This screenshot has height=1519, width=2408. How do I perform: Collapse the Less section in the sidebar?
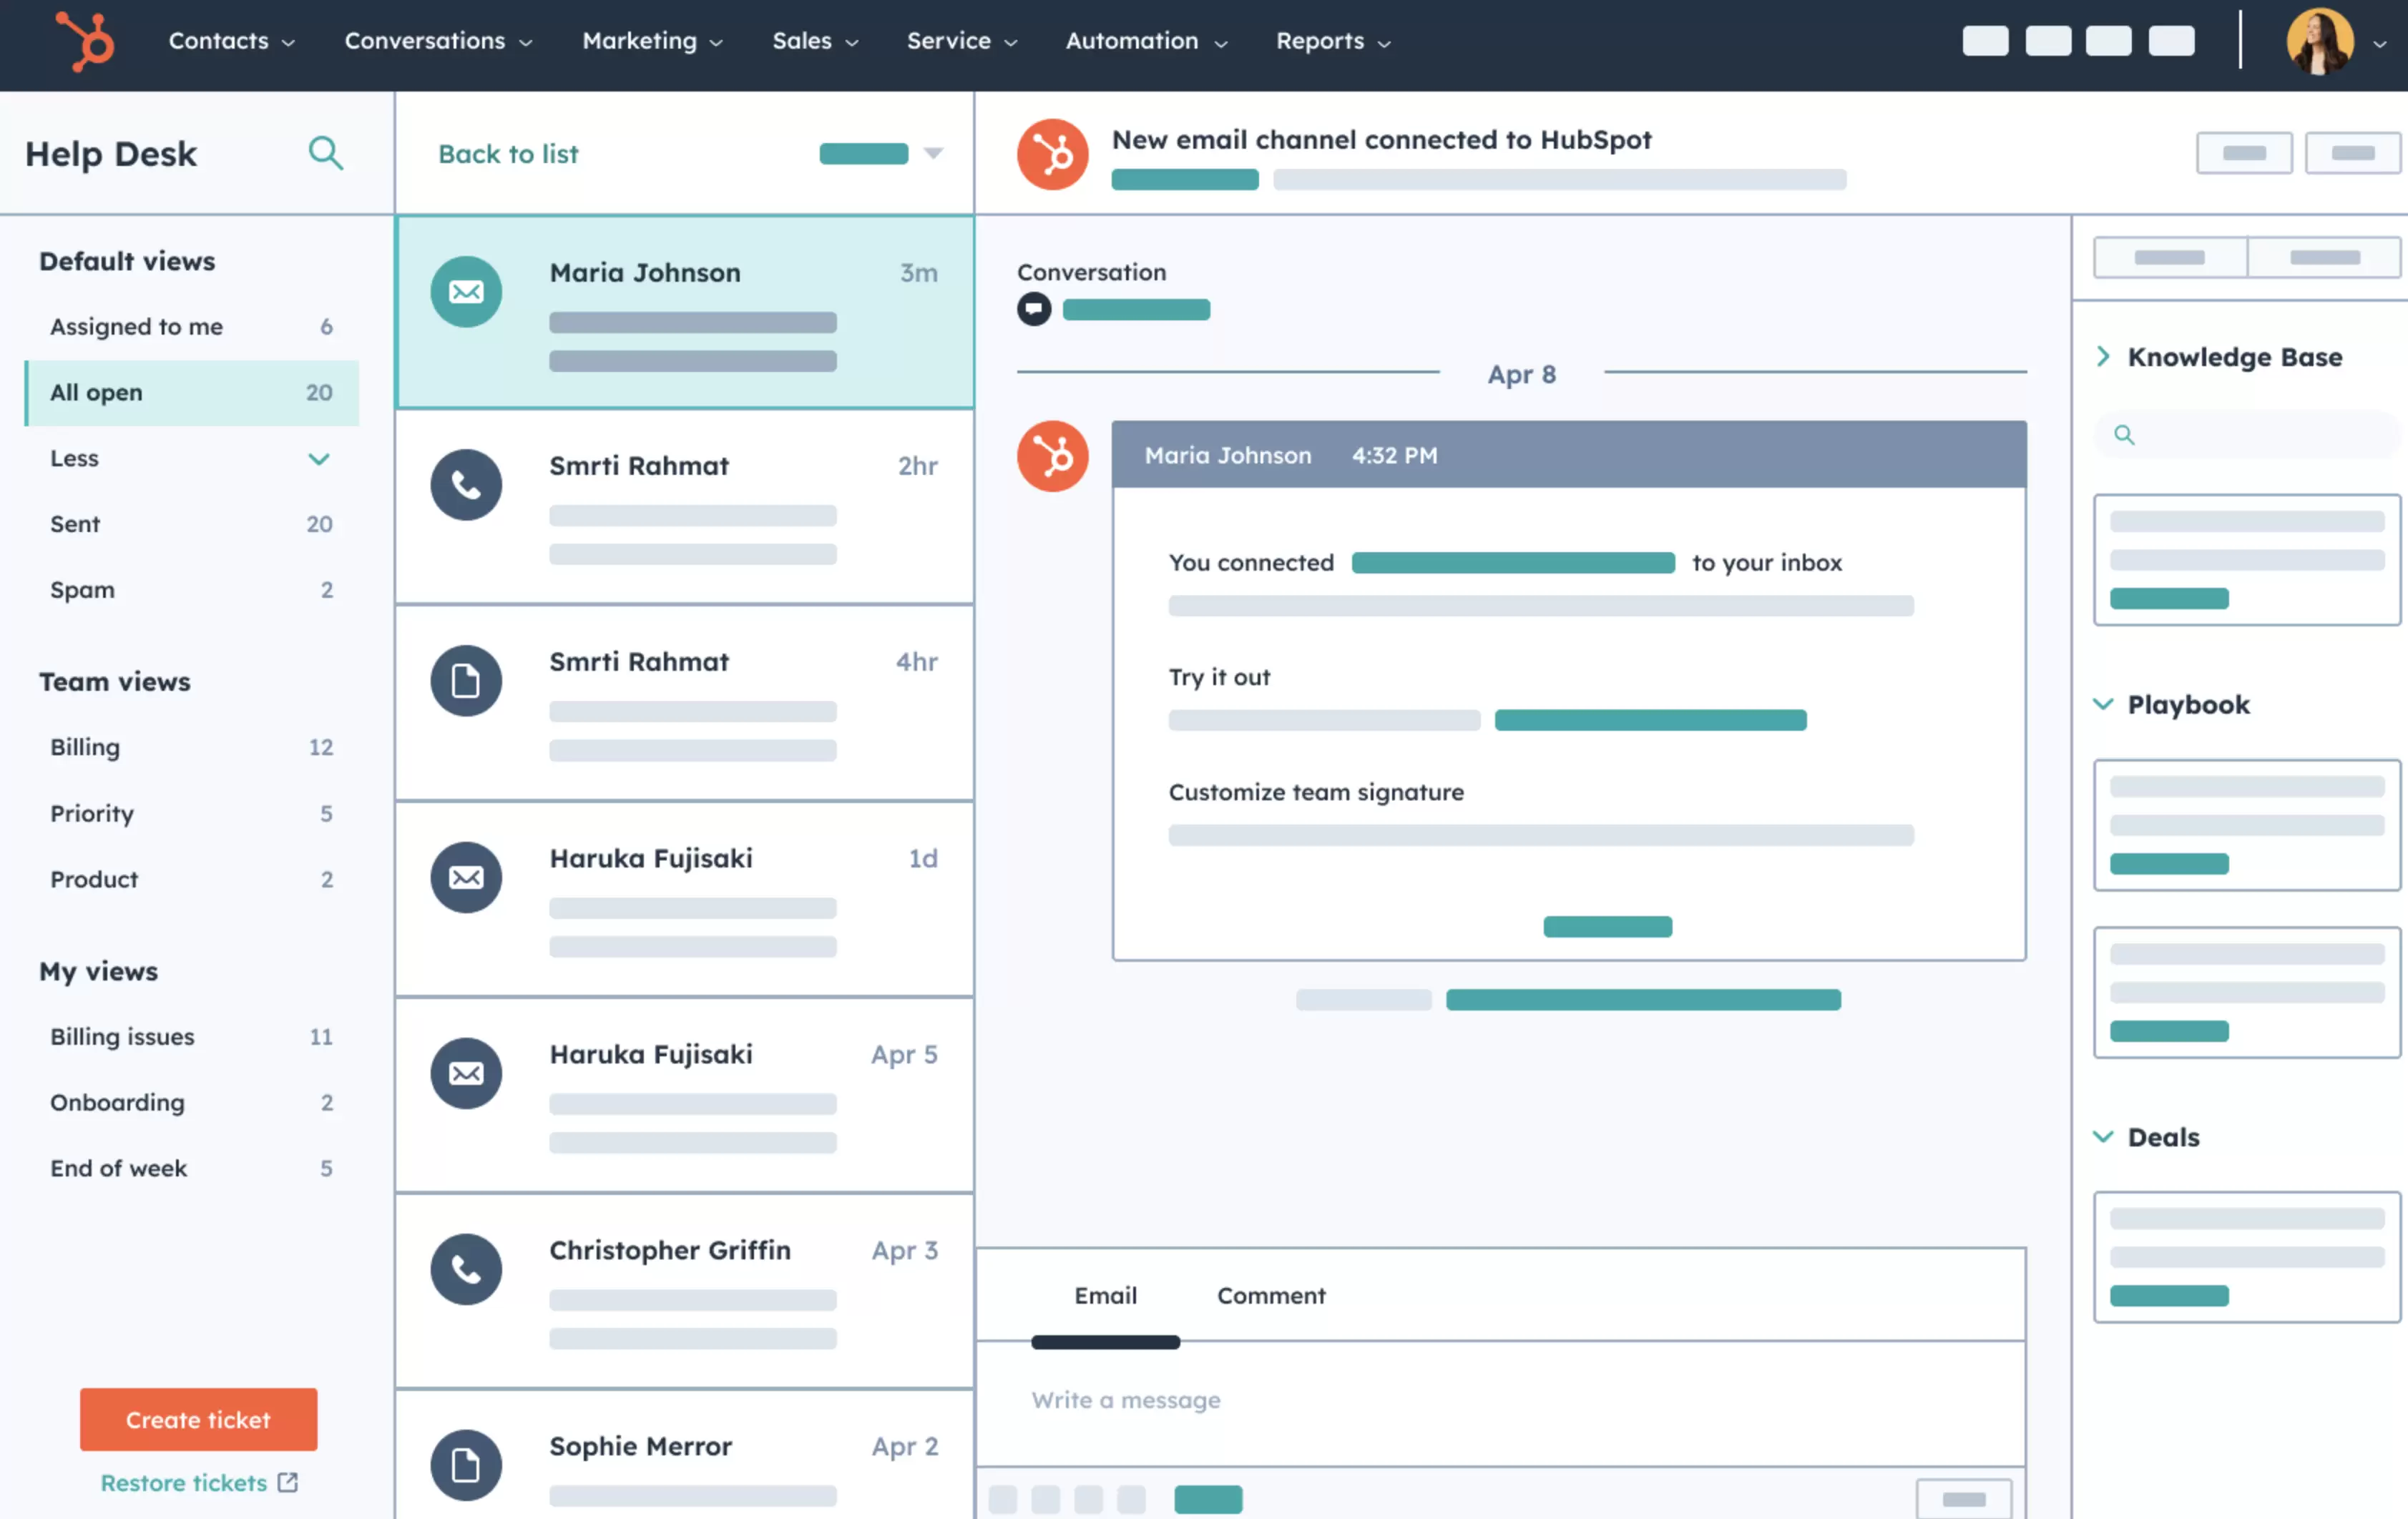(x=319, y=458)
